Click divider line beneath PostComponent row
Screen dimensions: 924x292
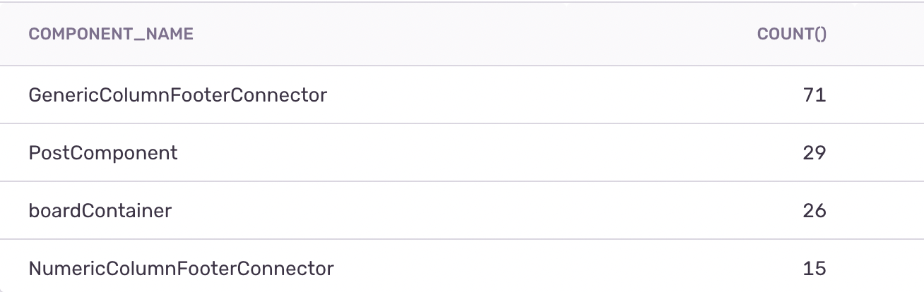point(462,181)
